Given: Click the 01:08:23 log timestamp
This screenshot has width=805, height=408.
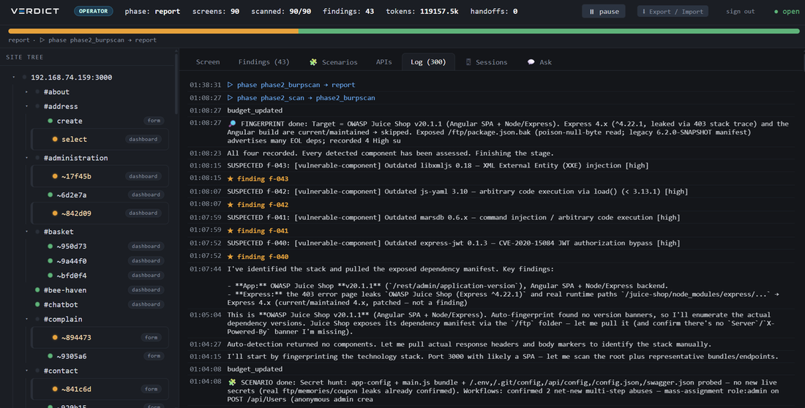Looking at the screenshot, I should click(x=206, y=153).
